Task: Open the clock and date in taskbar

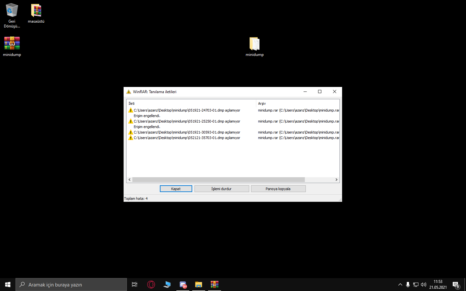Action: pyautogui.click(x=438, y=285)
